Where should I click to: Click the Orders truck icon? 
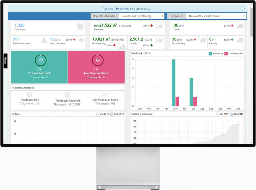point(240,26)
